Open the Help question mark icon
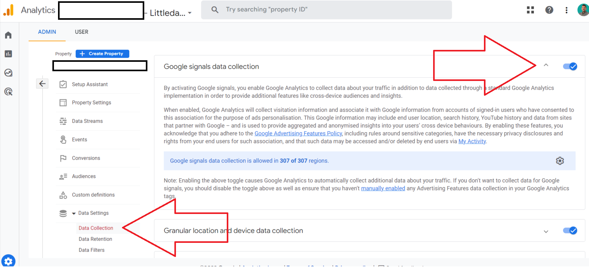 coord(549,10)
